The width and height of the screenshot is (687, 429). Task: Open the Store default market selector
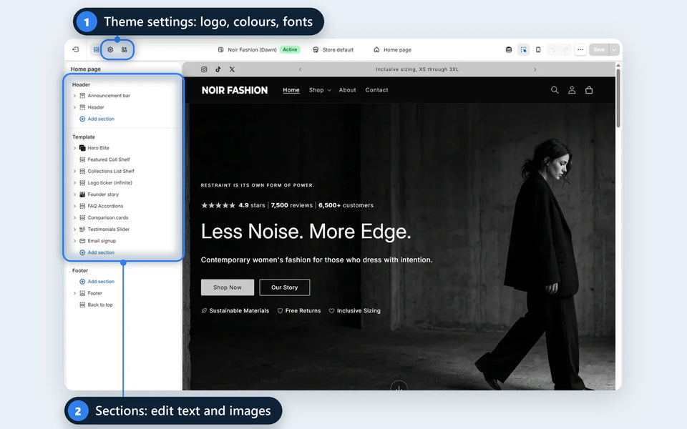pyautogui.click(x=333, y=50)
